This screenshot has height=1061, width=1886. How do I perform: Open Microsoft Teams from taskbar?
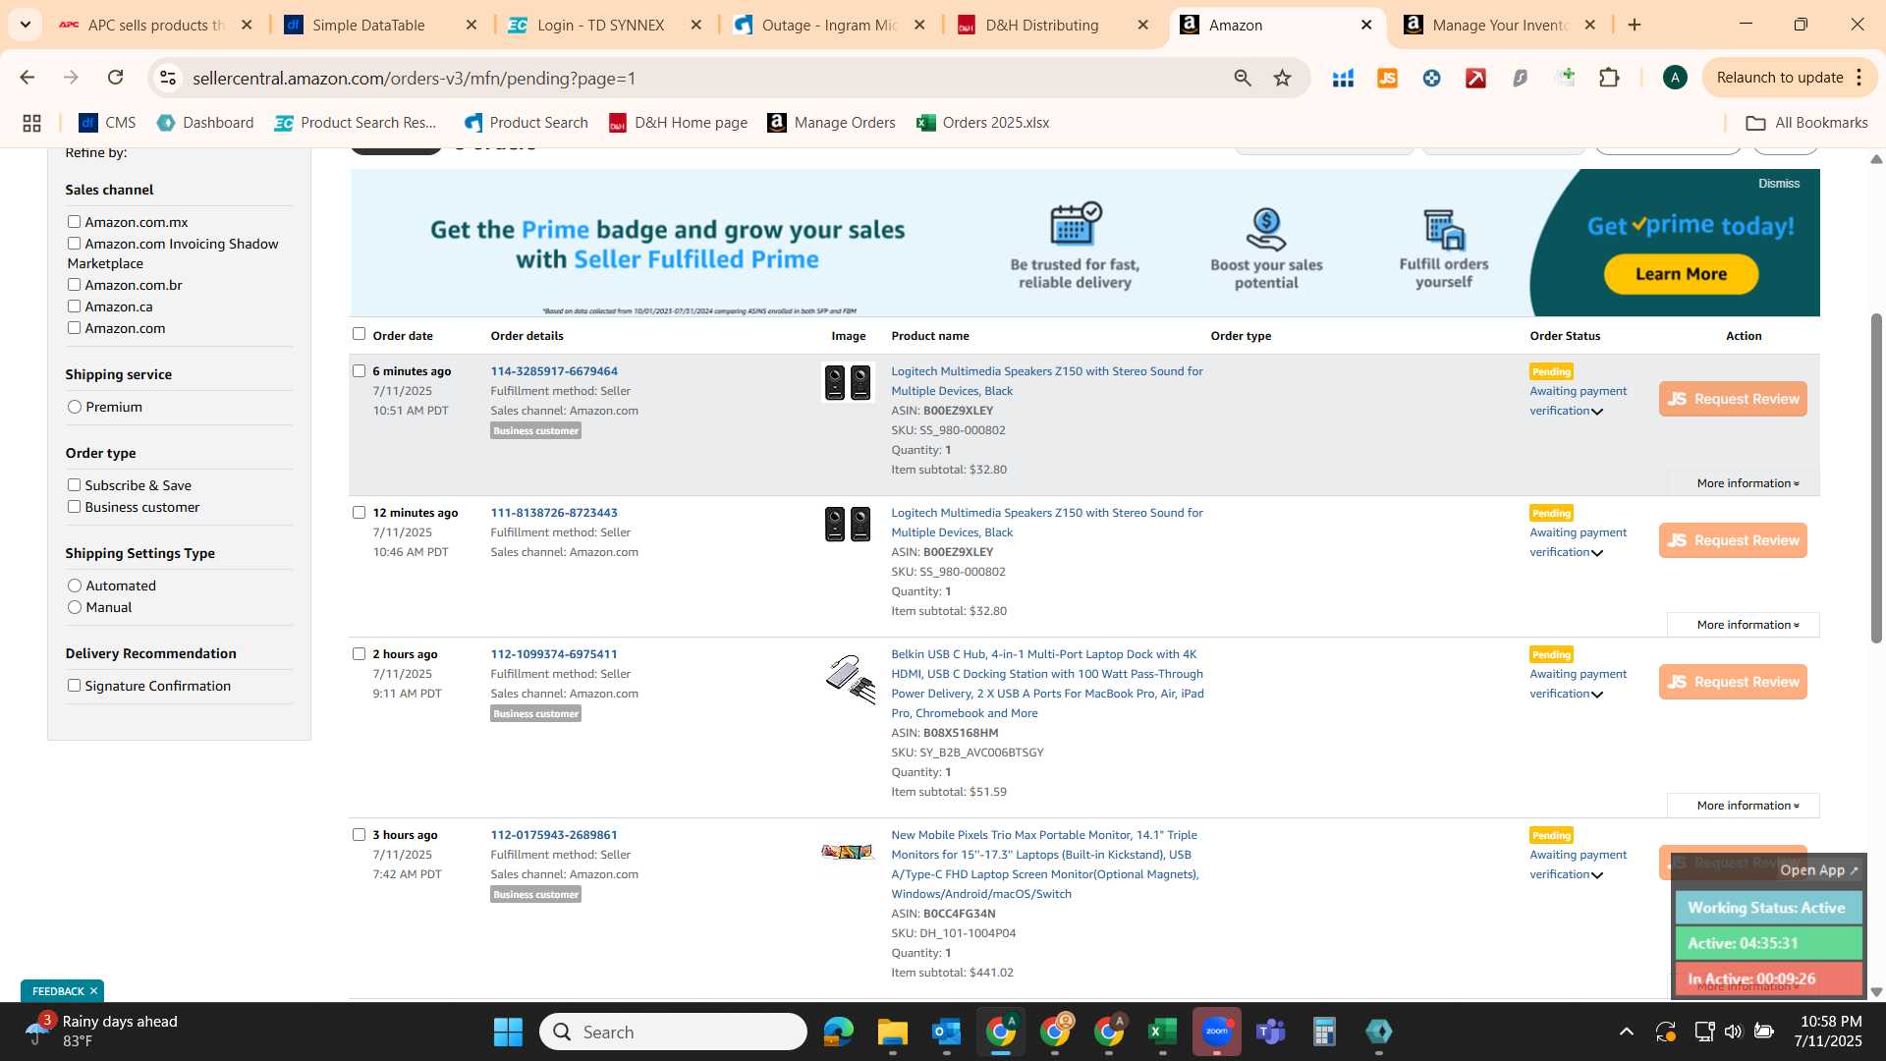click(x=1271, y=1032)
